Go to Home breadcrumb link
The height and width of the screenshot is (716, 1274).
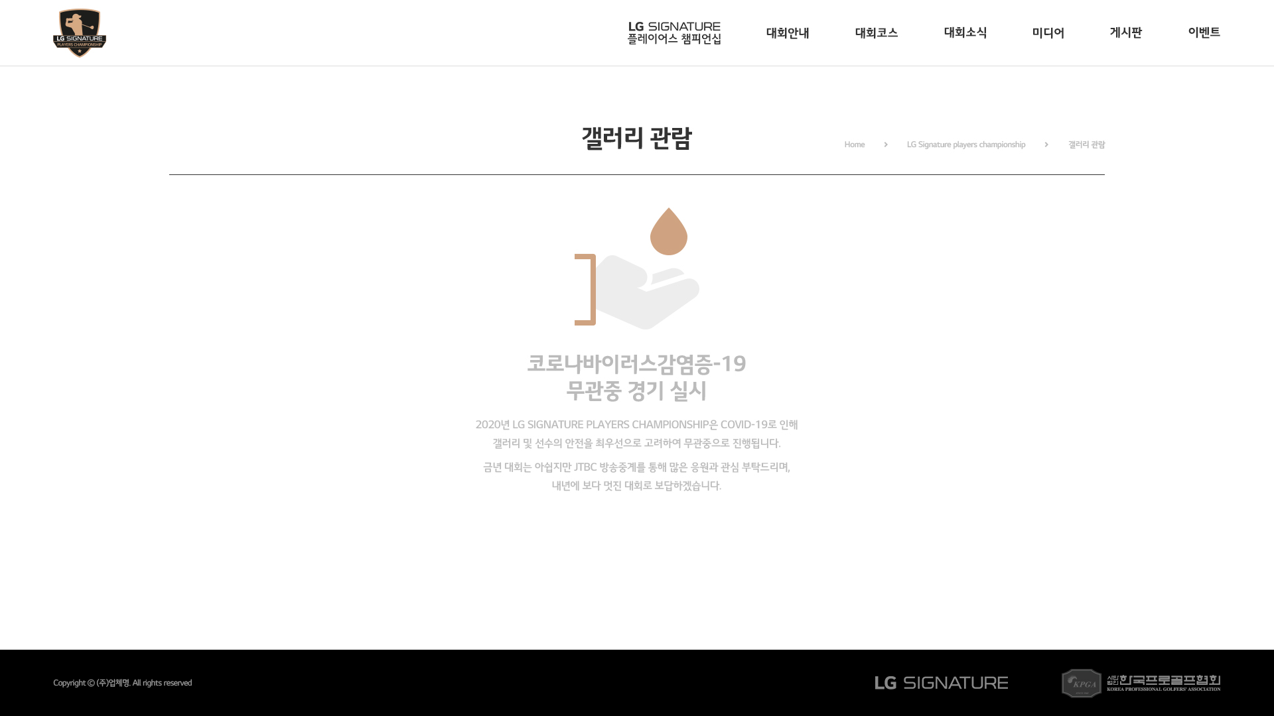click(x=855, y=145)
